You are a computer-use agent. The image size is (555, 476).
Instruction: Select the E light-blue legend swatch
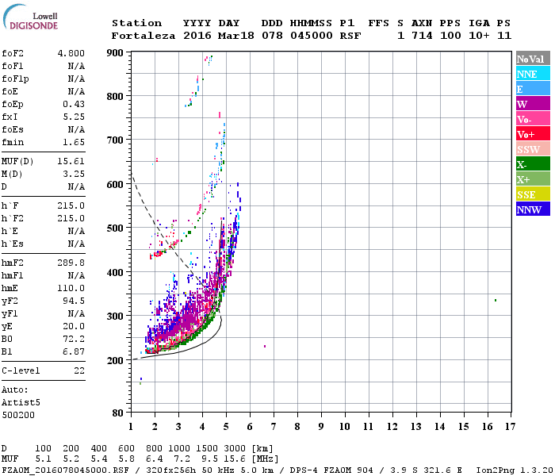[533, 89]
